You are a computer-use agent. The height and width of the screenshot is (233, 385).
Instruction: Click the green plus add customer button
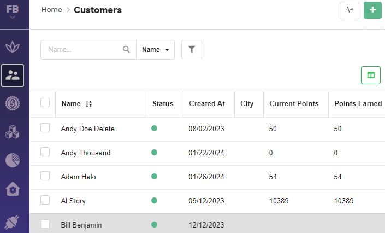click(372, 10)
